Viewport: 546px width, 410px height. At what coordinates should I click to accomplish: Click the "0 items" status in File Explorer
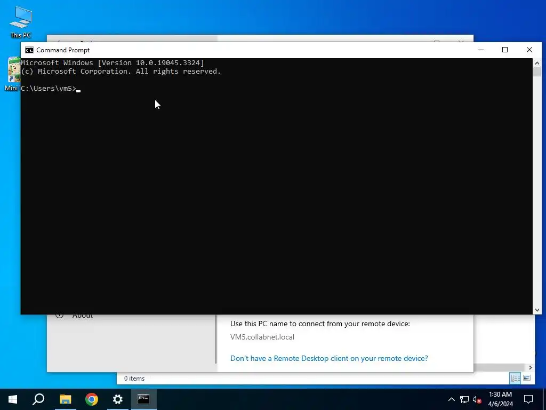point(134,379)
